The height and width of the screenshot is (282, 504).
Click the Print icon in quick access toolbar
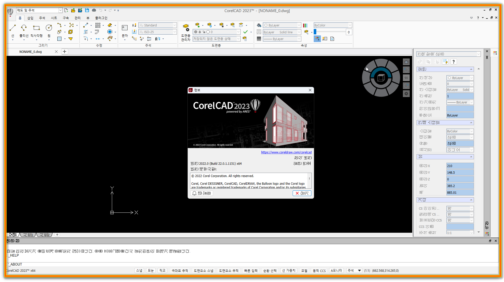(x=94, y=10)
